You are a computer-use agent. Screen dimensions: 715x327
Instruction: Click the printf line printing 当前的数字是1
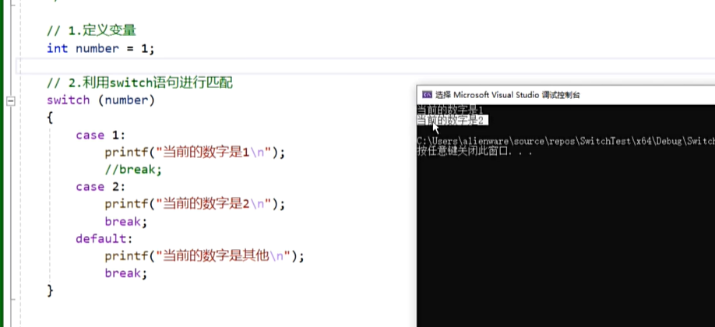[x=195, y=153]
